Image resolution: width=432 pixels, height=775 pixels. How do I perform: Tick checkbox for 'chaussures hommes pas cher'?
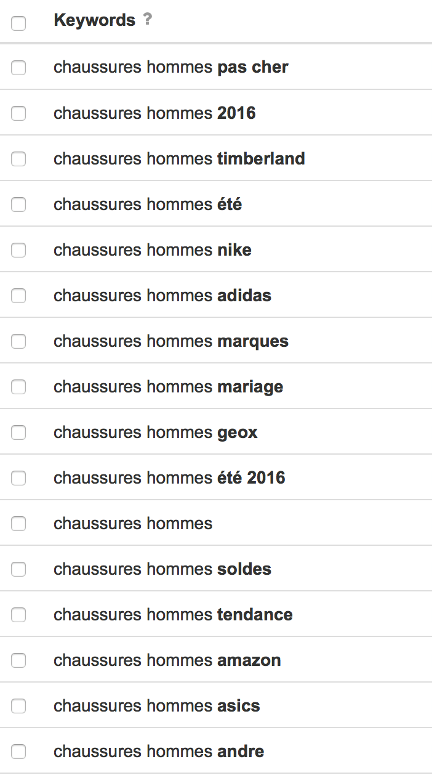point(18,68)
